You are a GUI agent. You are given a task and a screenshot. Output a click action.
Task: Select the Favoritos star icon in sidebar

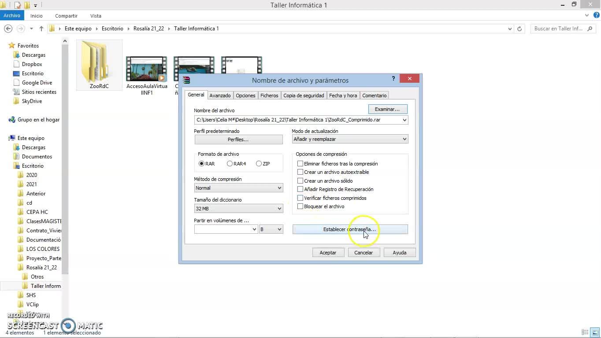[12, 46]
